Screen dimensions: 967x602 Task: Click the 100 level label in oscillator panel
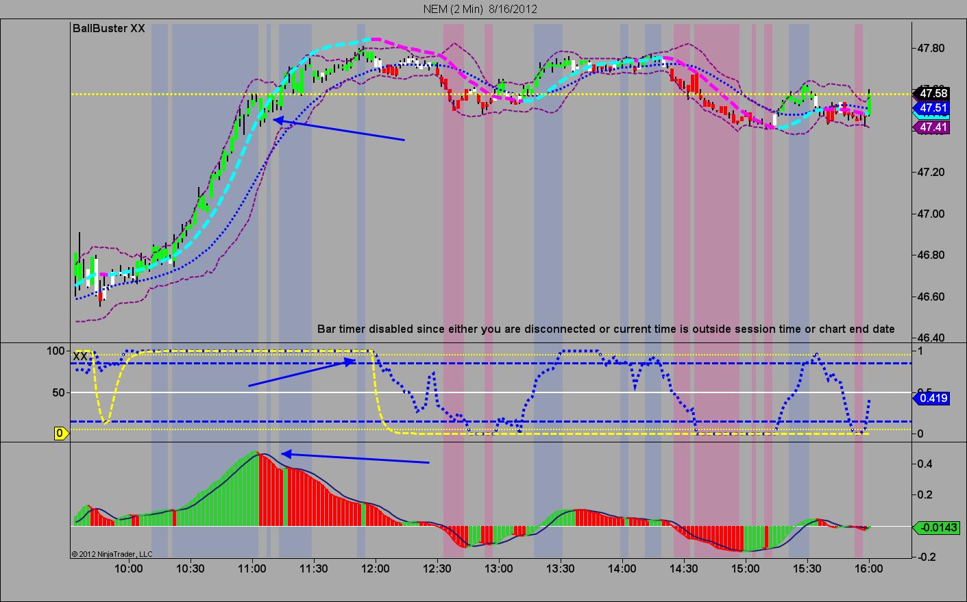[x=56, y=351]
